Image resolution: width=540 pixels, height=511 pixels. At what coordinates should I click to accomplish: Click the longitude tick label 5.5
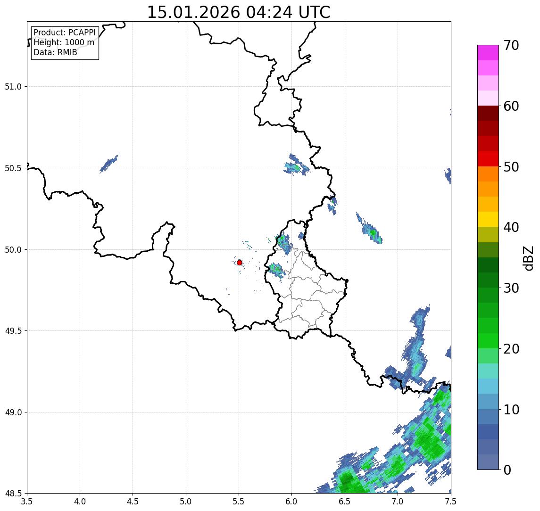(x=239, y=502)
